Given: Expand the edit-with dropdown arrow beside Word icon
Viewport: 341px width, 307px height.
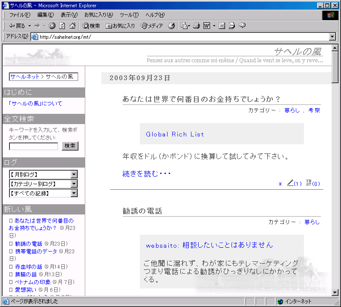Looking at the screenshot, I should (214, 26).
